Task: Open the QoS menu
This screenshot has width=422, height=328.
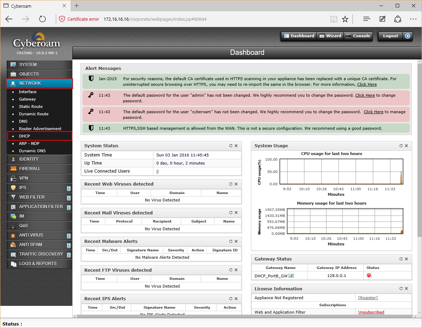Action: 39,226
